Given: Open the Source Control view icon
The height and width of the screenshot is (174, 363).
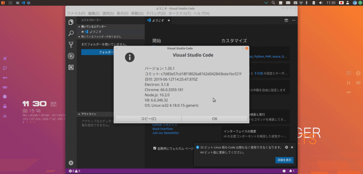Looking at the screenshot, I should pos(71,44).
